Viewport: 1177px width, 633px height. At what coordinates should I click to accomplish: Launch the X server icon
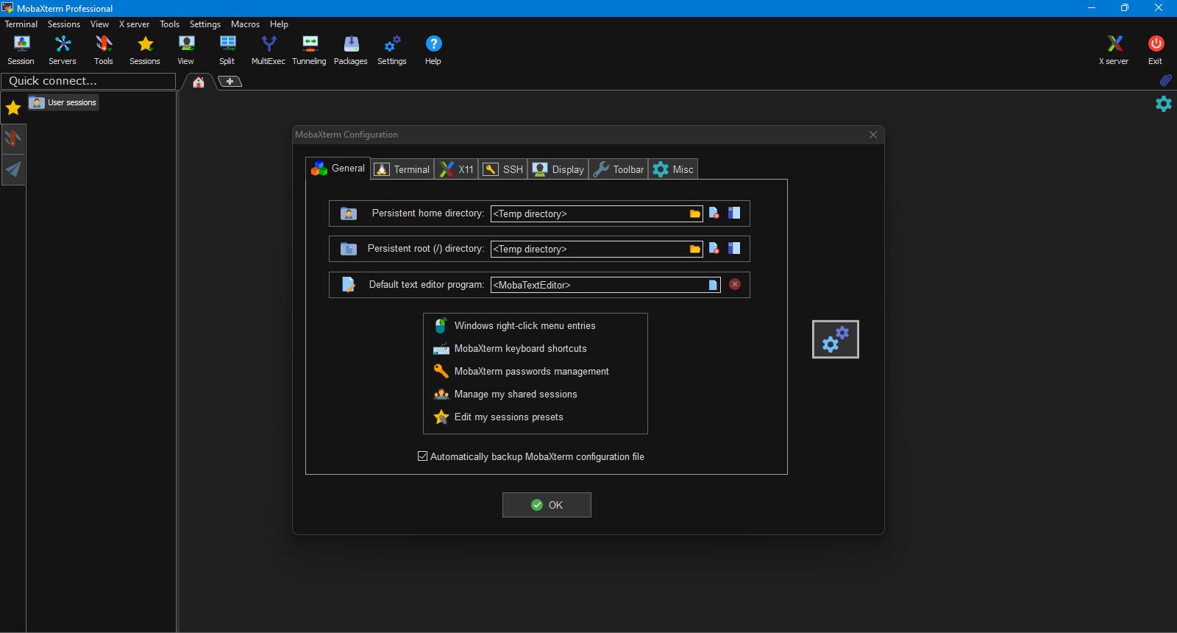pyautogui.click(x=1114, y=50)
